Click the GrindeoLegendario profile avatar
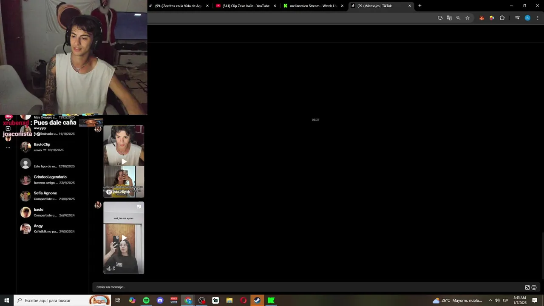544x306 pixels. click(x=25, y=180)
